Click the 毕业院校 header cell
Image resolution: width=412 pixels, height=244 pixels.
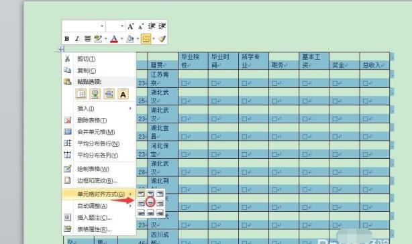pos(193,61)
